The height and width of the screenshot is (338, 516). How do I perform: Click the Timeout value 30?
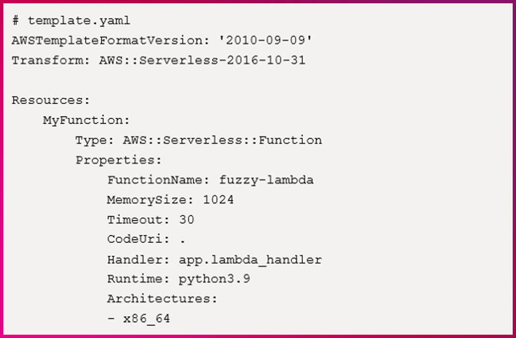click(186, 220)
